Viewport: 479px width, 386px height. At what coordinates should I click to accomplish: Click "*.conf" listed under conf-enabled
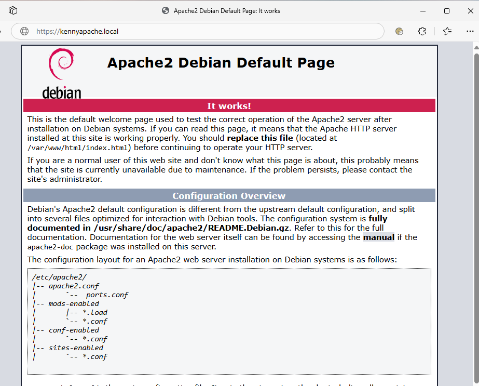pos(94,339)
